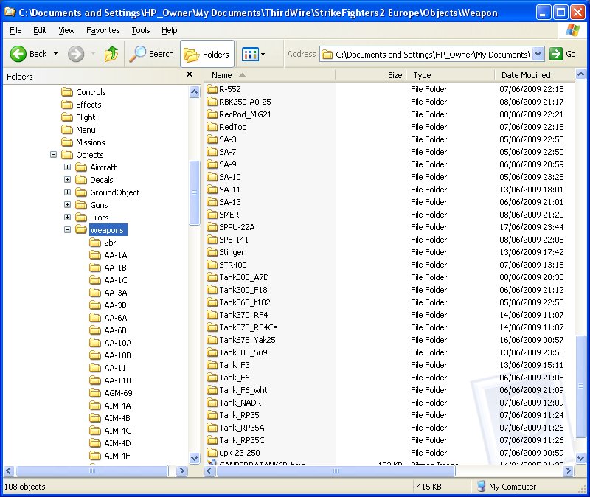The image size is (590, 497).
Task: Click the upk-23-250 folder icon
Action: [212, 453]
